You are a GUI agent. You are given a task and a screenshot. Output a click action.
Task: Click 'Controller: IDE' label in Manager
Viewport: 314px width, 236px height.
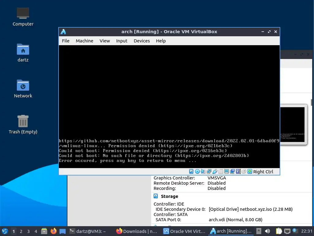coord(169,204)
